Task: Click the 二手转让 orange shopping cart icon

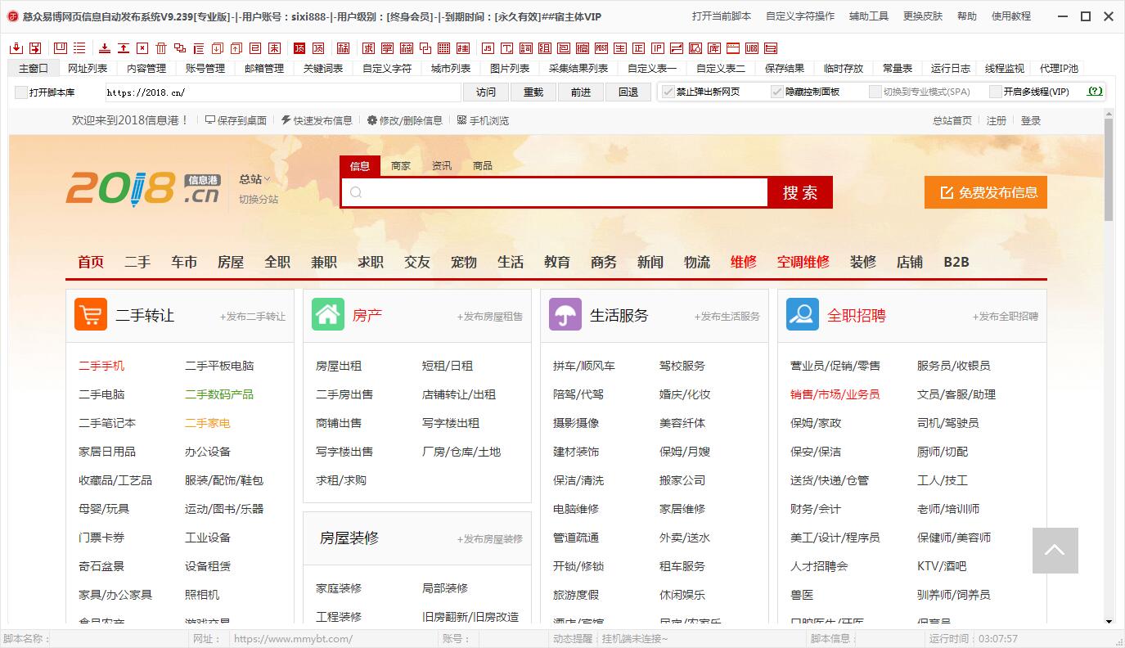Action: click(x=91, y=314)
